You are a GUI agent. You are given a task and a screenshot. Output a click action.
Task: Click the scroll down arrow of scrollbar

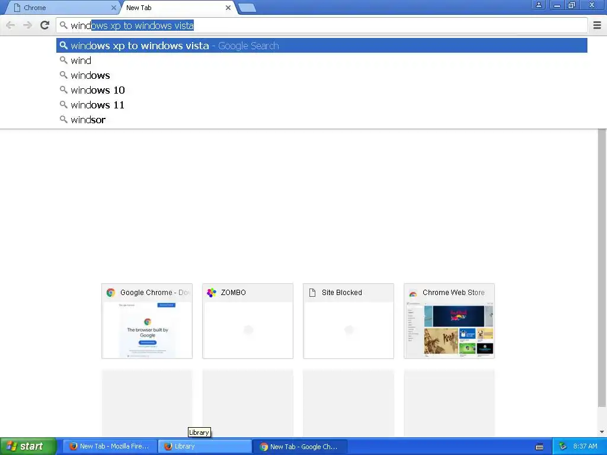[602, 432]
